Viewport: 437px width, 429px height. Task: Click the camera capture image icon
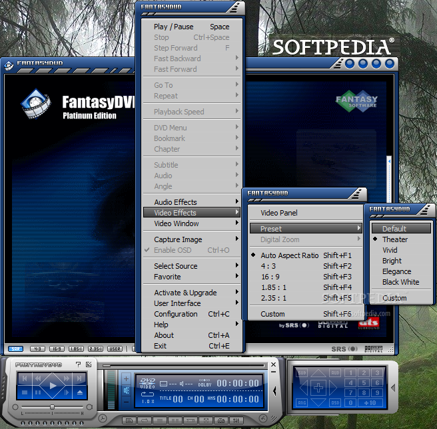[222, 420]
